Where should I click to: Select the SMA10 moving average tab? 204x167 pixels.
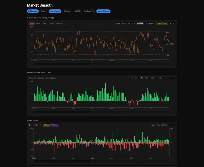coord(38,23)
